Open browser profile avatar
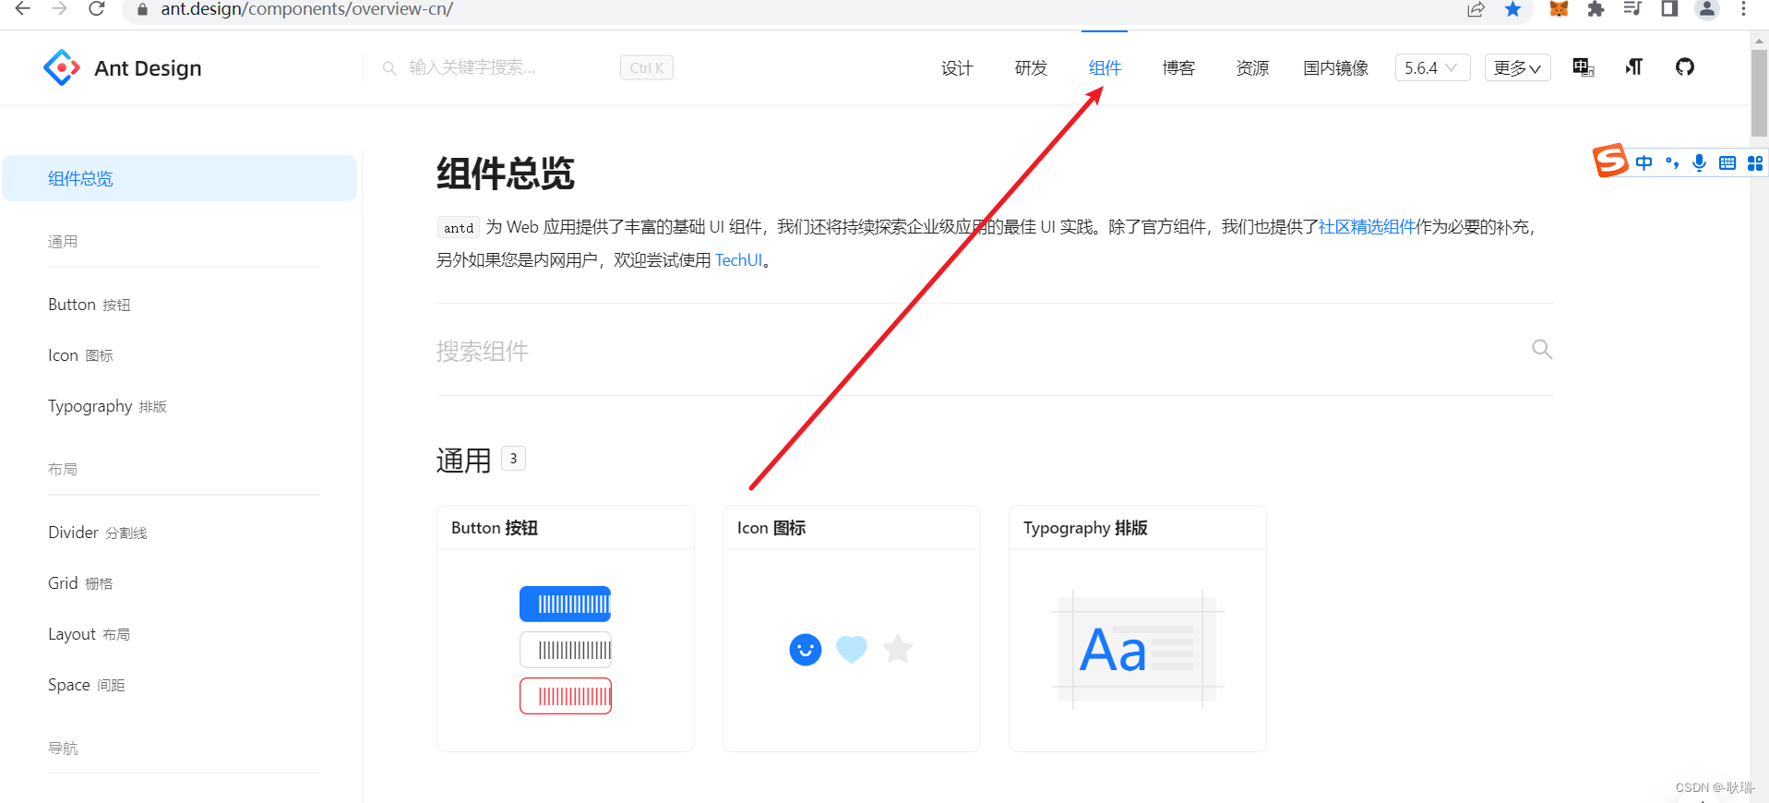 (x=1707, y=9)
